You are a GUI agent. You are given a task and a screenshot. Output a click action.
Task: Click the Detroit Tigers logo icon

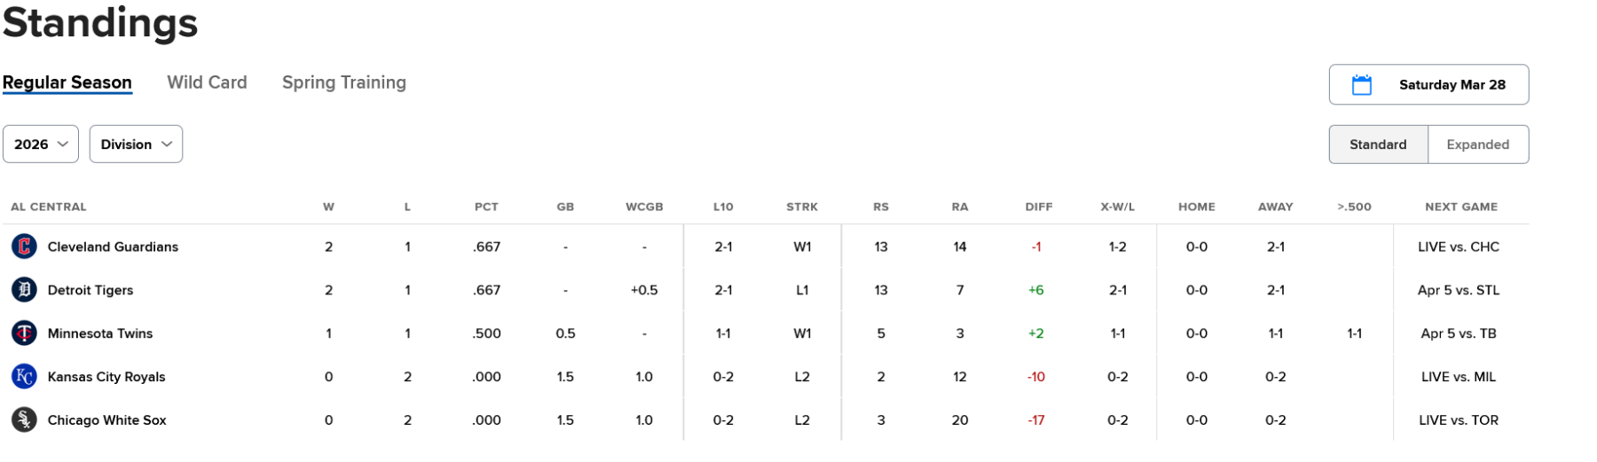pyautogui.click(x=24, y=290)
